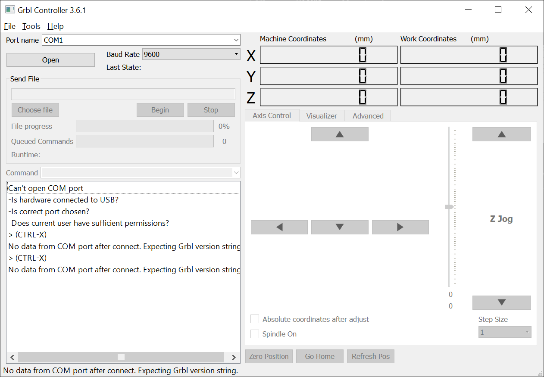544x377 pixels.
Task: Switch to the Visualizer tab
Action: tap(322, 116)
